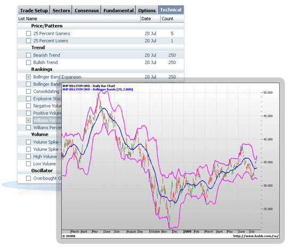Tick the 25 Percent Gainers checkbox
This screenshot has width=293, height=252.
28,34
